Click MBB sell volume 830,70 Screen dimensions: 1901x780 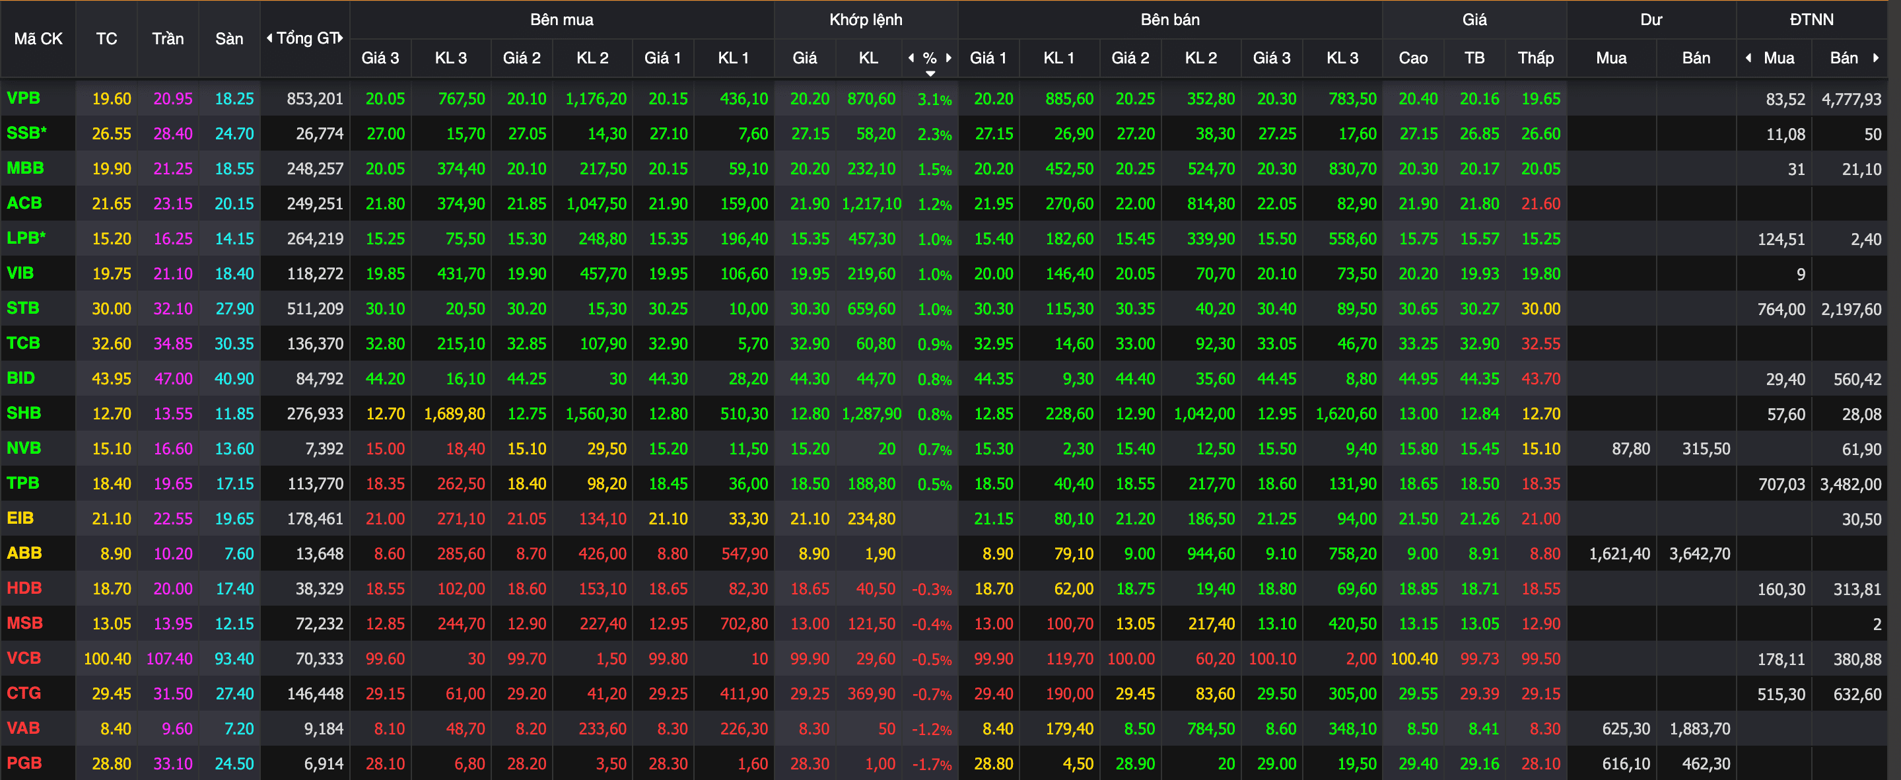(x=1353, y=169)
